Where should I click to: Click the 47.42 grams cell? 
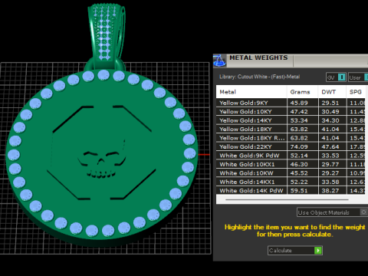[x=303, y=112]
